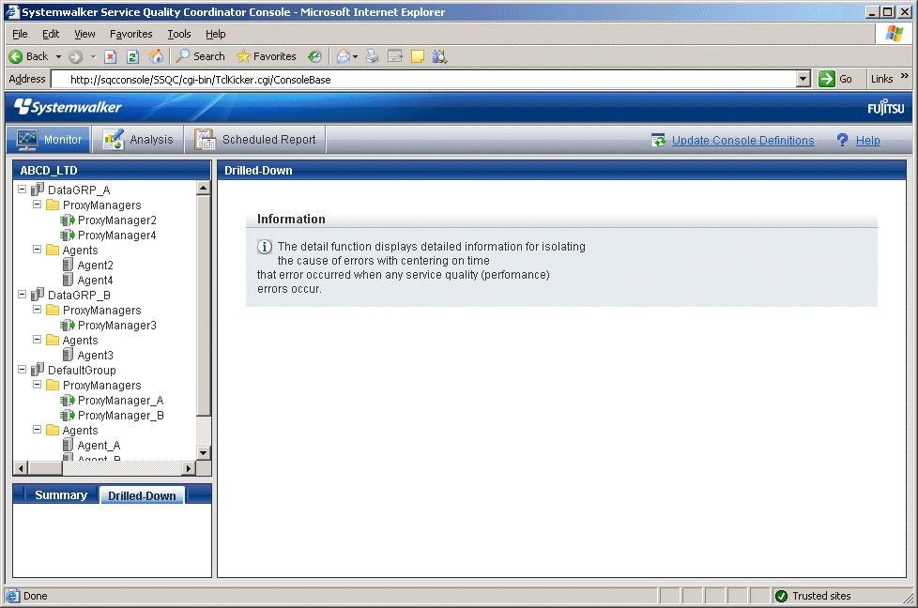The height and width of the screenshot is (608, 918).
Task: Open the console Help link
Action: point(867,141)
